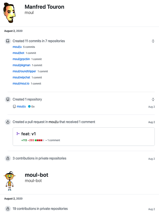Click the purple merged pull request icon
This screenshot has width=159, height=221.
click(18, 133)
